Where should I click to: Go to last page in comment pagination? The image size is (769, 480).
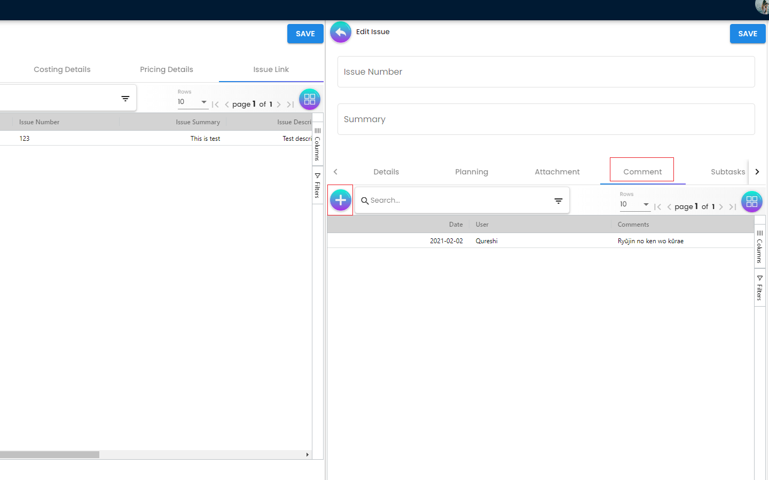(x=733, y=207)
